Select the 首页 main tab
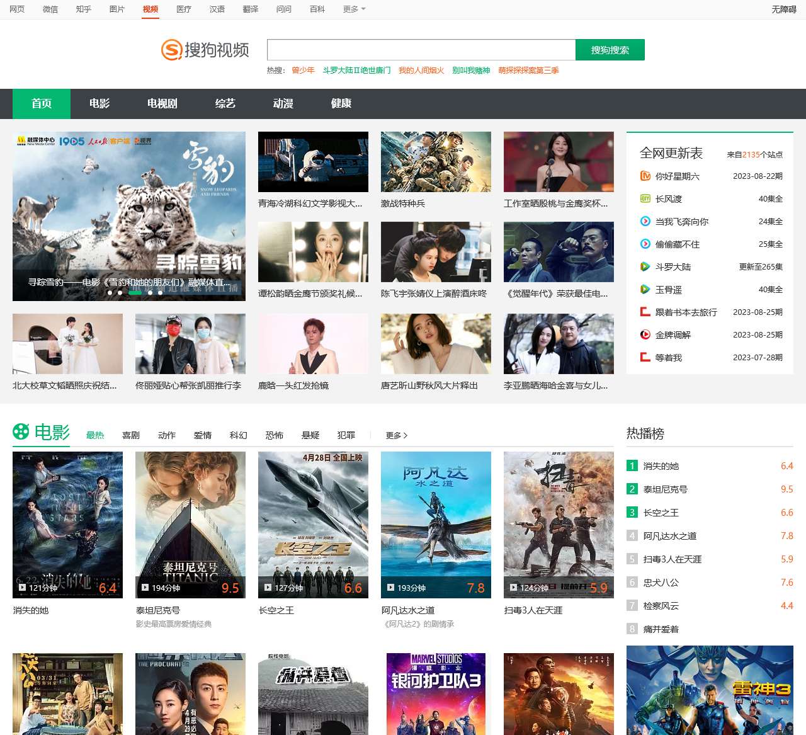The image size is (806, 735). pos(42,104)
